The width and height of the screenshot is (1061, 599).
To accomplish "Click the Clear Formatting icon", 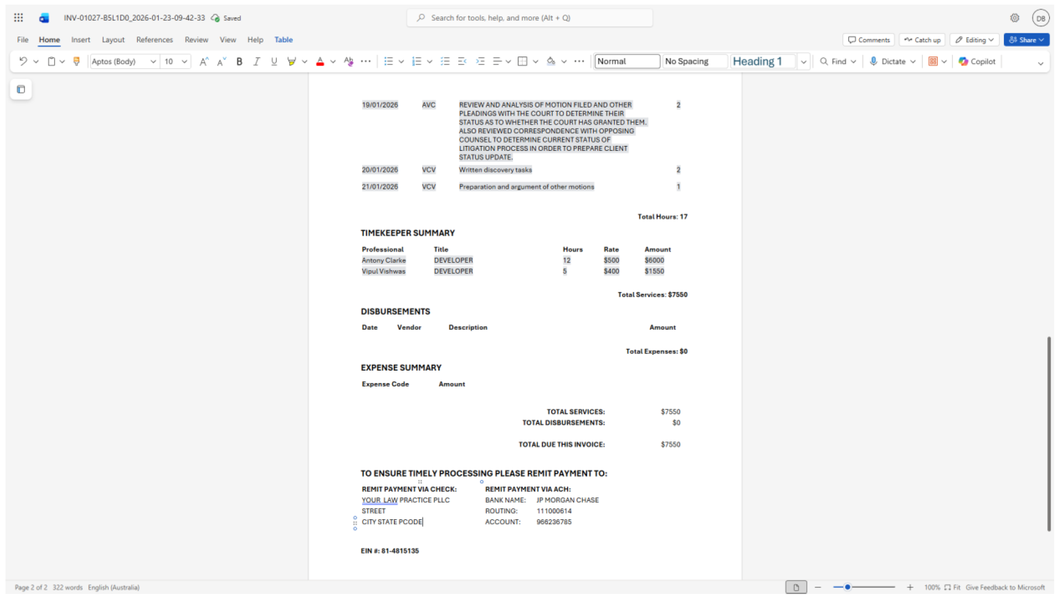I will pos(348,61).
